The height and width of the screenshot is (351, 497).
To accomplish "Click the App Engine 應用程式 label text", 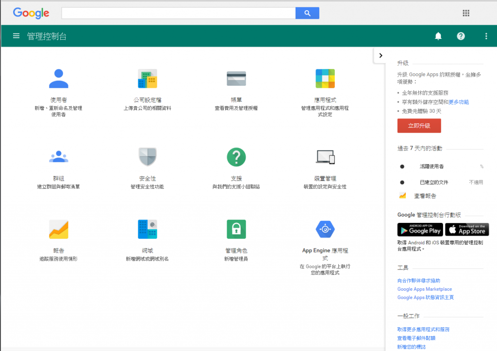I will click(x=325, y=254).
